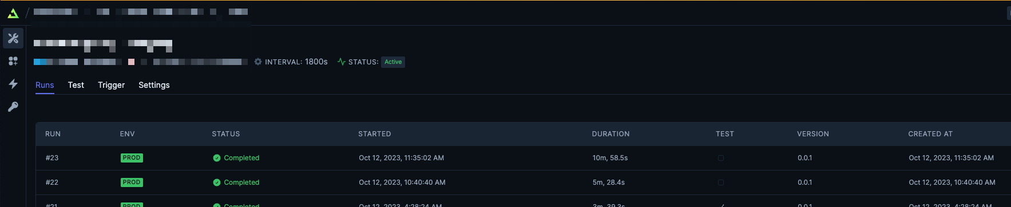
Task: Switch to the Runs tab
Action: tap(45, 85)
